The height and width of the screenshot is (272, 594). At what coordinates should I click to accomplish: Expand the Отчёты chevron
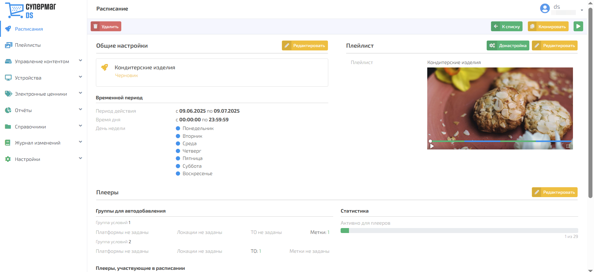(x=80, y=110)
